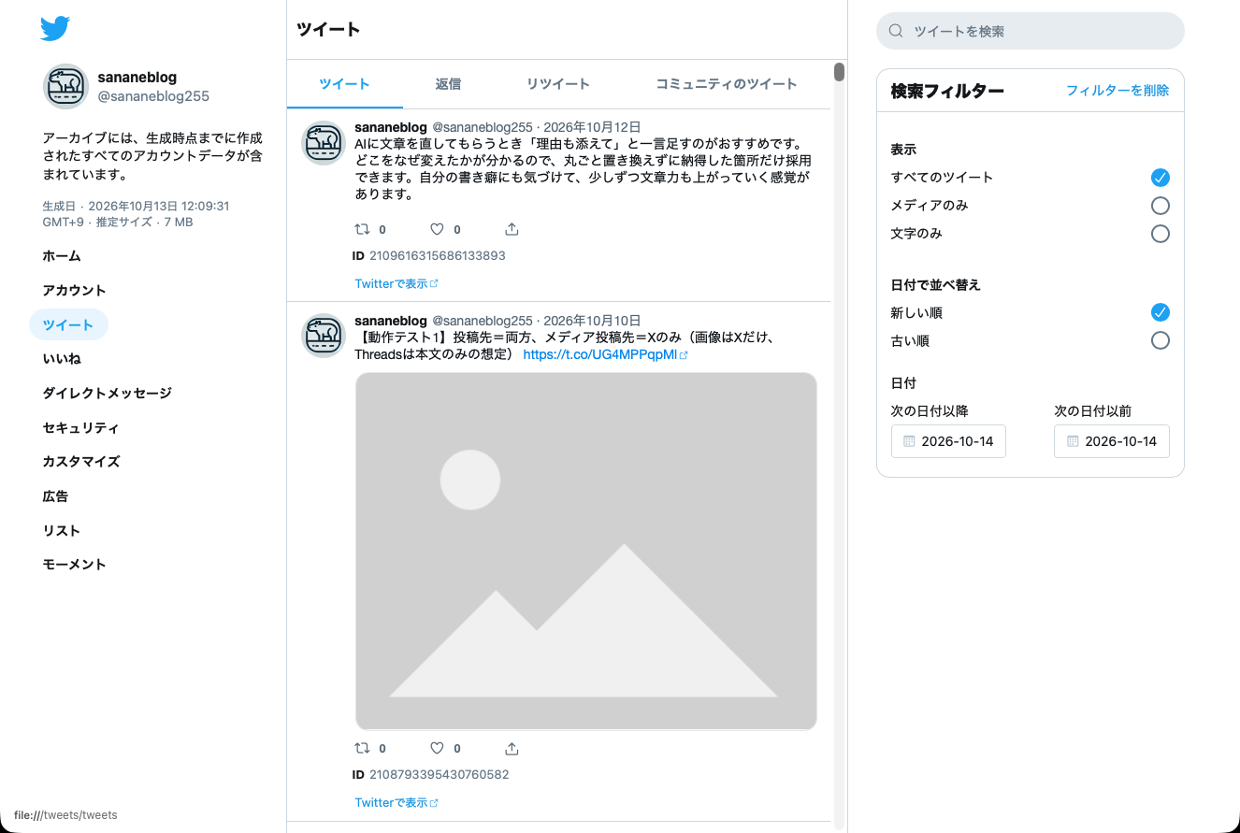Open セキュリティ in the sidebar
This screenshot has height=833, width=1240.
(x=81, y=428)
